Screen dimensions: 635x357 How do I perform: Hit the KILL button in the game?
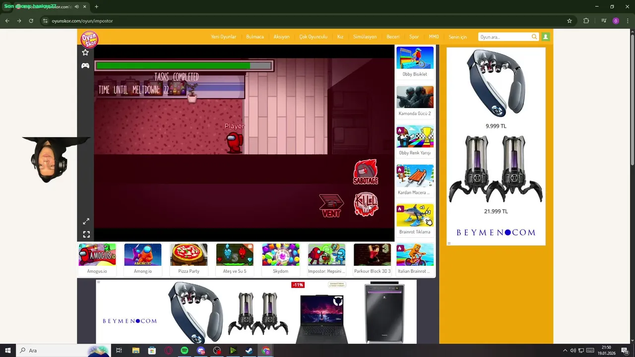pyautogui.click(x=366, y=204)
